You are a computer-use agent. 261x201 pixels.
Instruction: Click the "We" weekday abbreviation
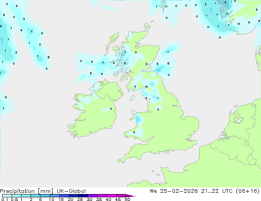coord(153,191)
